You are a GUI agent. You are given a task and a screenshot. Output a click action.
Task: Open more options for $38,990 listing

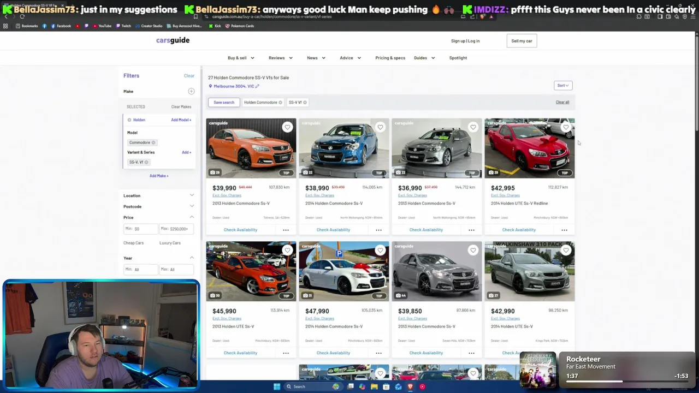[378, 230]
